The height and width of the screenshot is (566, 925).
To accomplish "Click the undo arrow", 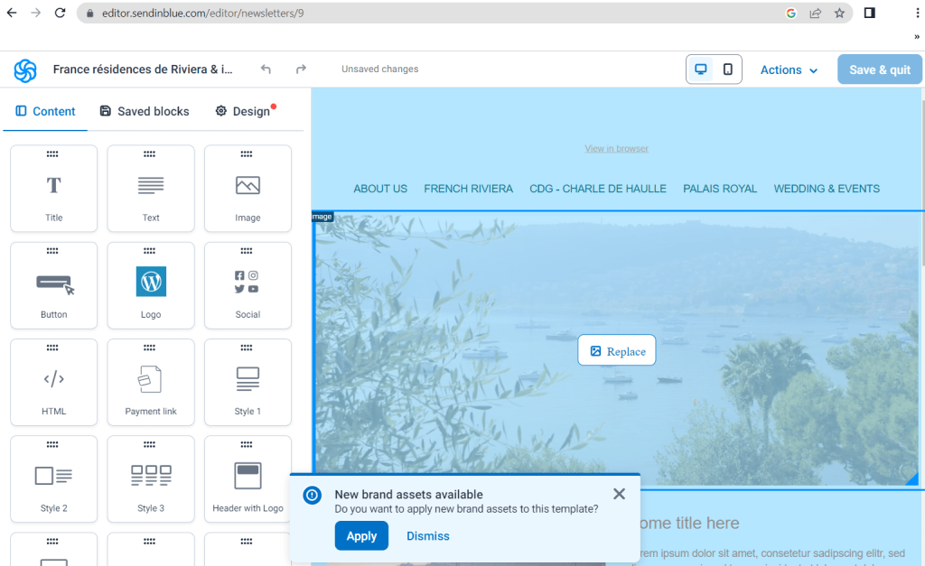I will coord(266,70).
